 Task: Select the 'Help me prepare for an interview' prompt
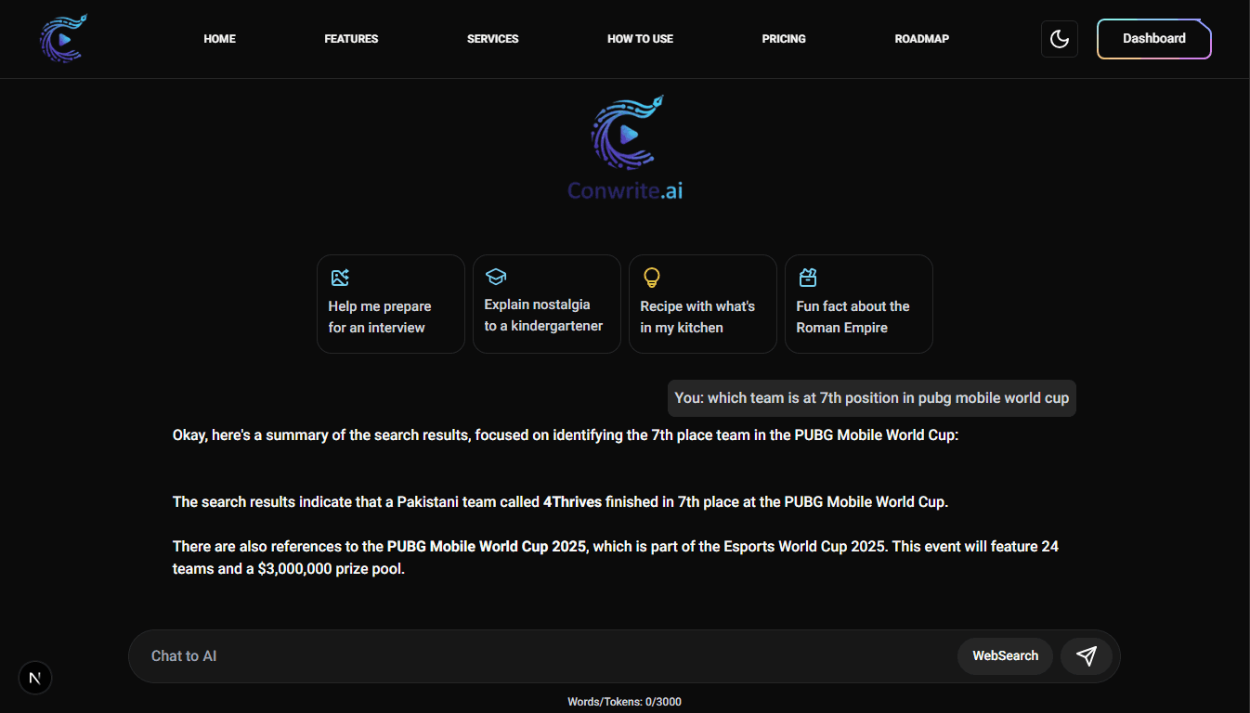pos(390,304)
